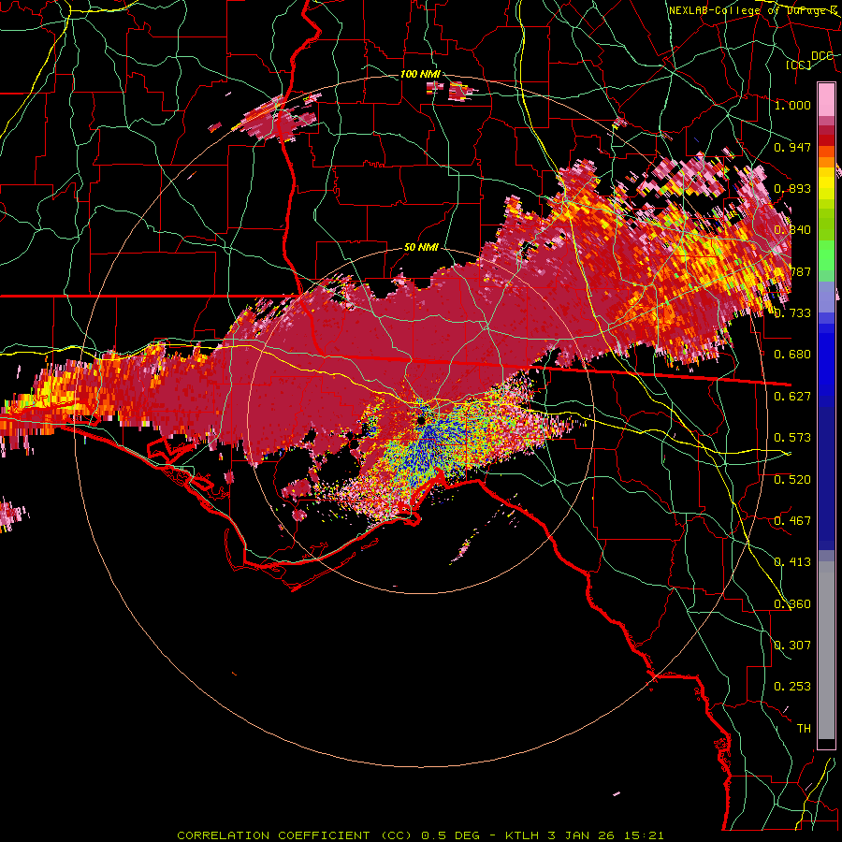
Task: Click the CORRELATION COEFFICIENT caption at the bottom
Action: (x=420, y=835)
